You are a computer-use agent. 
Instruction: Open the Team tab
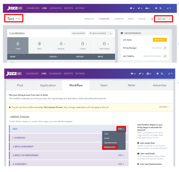pos(104,85)
